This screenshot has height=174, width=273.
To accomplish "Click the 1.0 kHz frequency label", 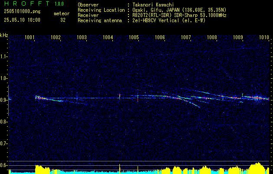I will (x=3, y=79).
